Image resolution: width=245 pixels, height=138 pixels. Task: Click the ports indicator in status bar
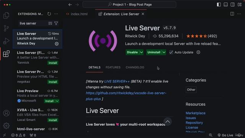tap(33, 135)
